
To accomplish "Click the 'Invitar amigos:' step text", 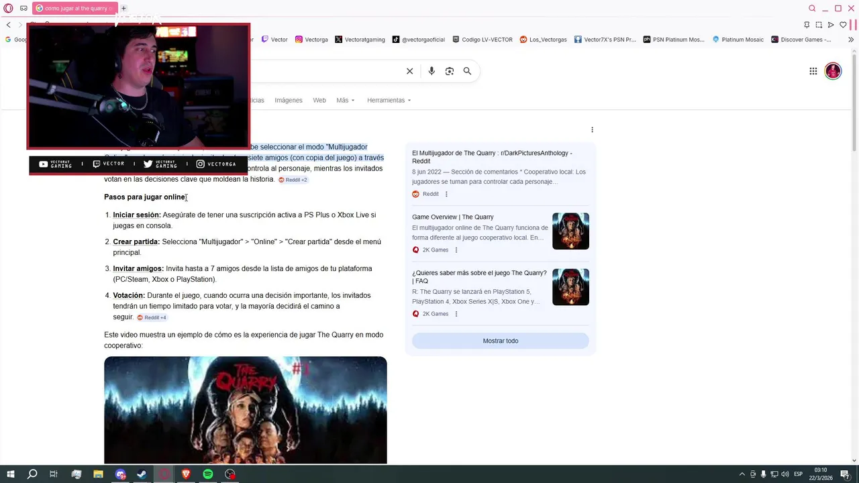I will coord(138,268).
